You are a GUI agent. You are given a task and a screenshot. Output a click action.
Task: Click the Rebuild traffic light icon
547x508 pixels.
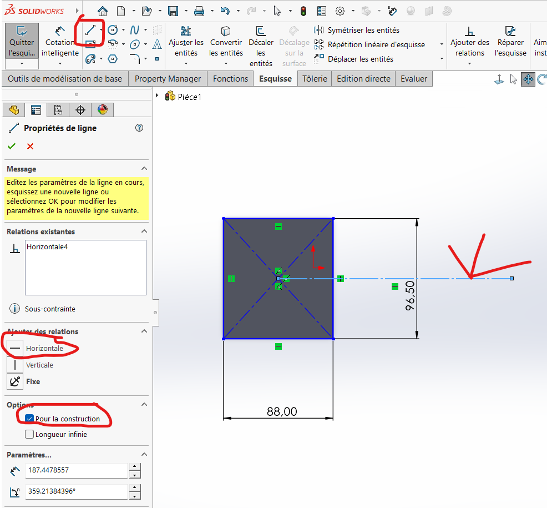[303, 11]
